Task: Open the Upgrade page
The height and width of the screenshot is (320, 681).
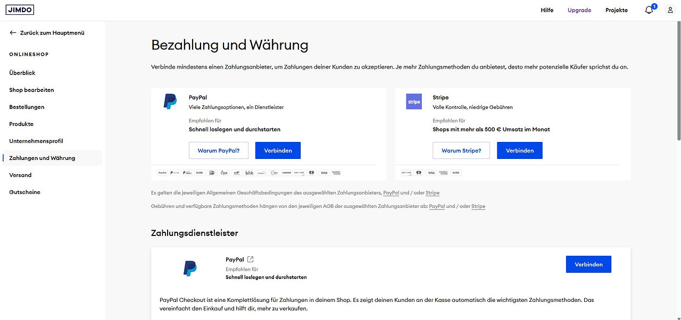Action: pos(579,10)
